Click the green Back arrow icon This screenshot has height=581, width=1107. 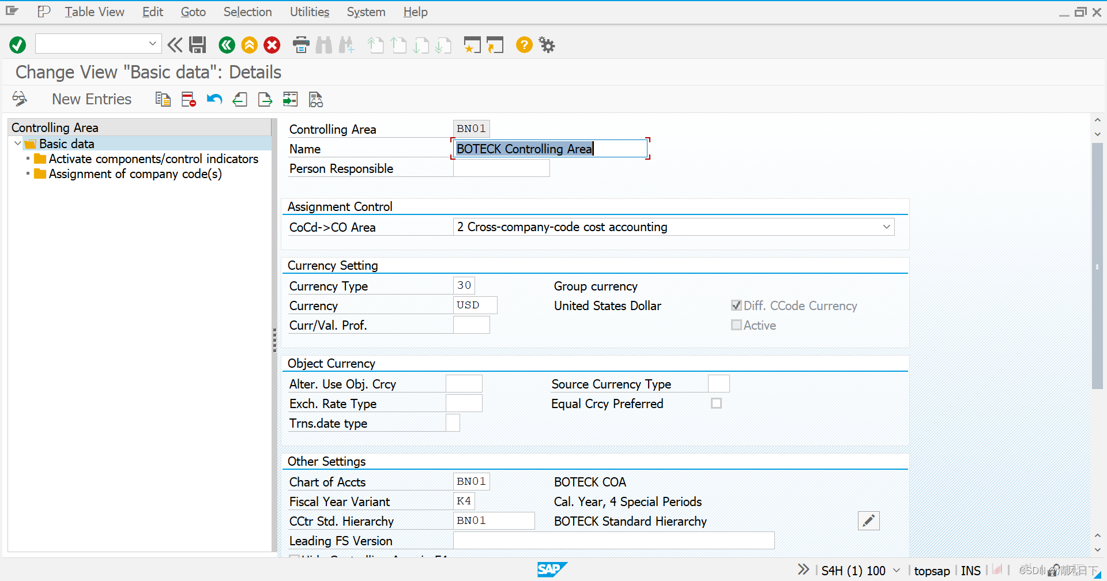(x=227, y=45)
